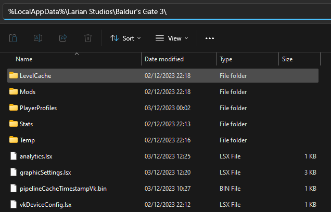Click the Type column header
Viewport: 331px width, 212px height.
[226, 59]
